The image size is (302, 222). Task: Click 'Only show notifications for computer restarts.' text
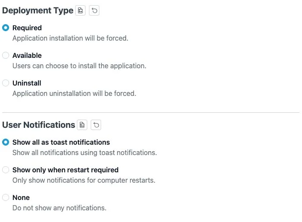click(84, 181)
